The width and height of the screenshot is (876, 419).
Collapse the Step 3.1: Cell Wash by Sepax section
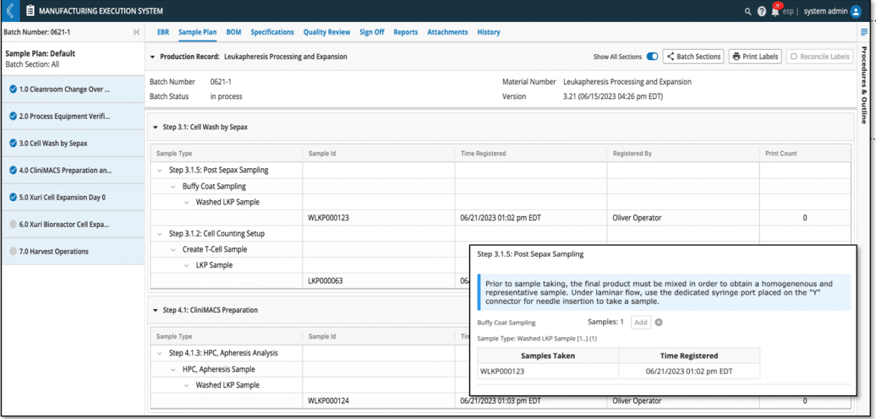click(x=156, y=126)
